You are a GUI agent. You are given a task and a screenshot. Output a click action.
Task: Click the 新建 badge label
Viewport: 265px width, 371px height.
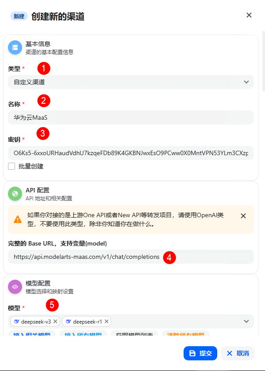click(19, 16)
